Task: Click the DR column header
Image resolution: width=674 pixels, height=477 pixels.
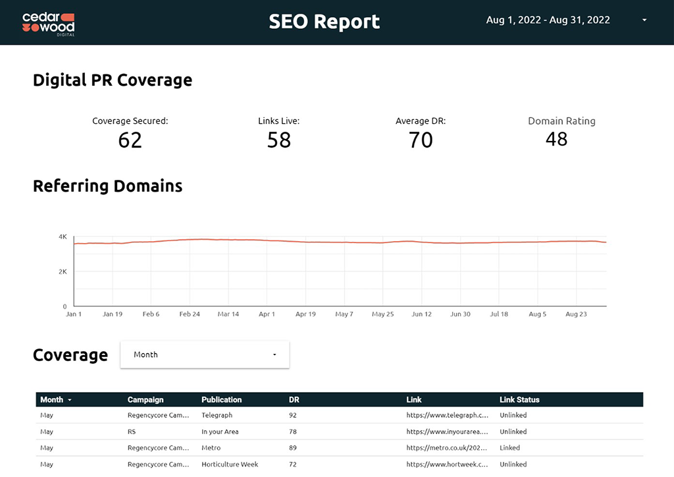Action: [294, 399]
